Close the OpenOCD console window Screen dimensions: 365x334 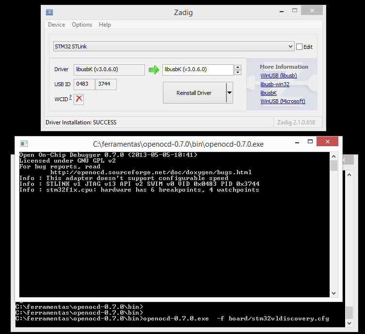327,141
